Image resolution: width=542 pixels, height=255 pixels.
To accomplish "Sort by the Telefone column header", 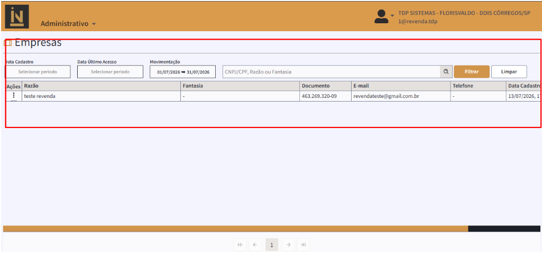I will (x=479, y=86).
